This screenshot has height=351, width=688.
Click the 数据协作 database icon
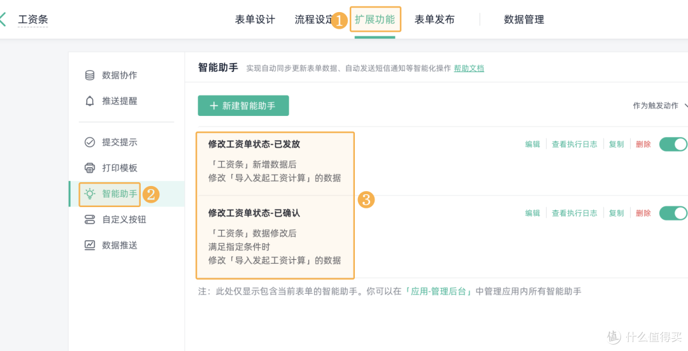(x=90, y=75)
